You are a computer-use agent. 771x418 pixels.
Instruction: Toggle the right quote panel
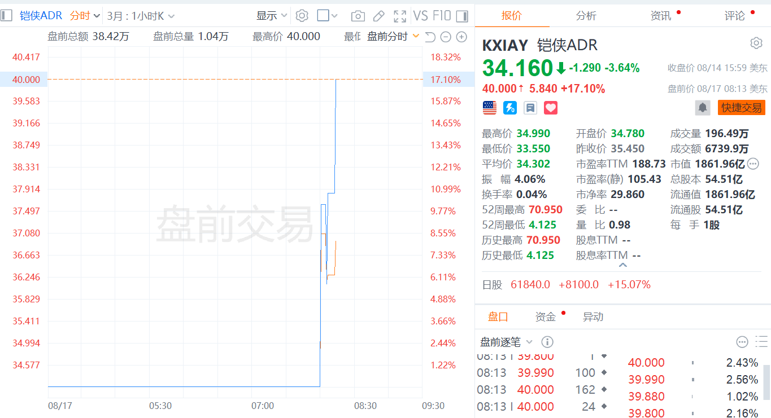tap(461, 16)
